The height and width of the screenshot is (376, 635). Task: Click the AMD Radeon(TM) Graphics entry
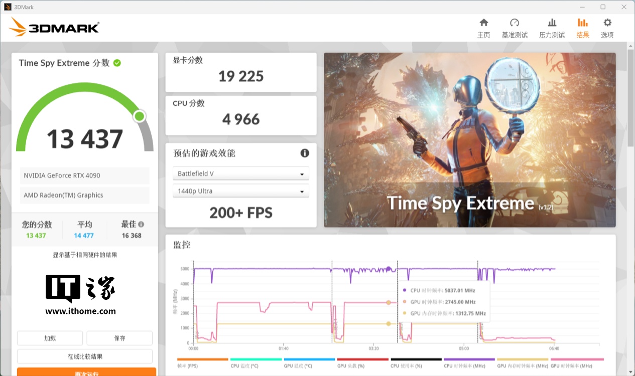(85, 195)
